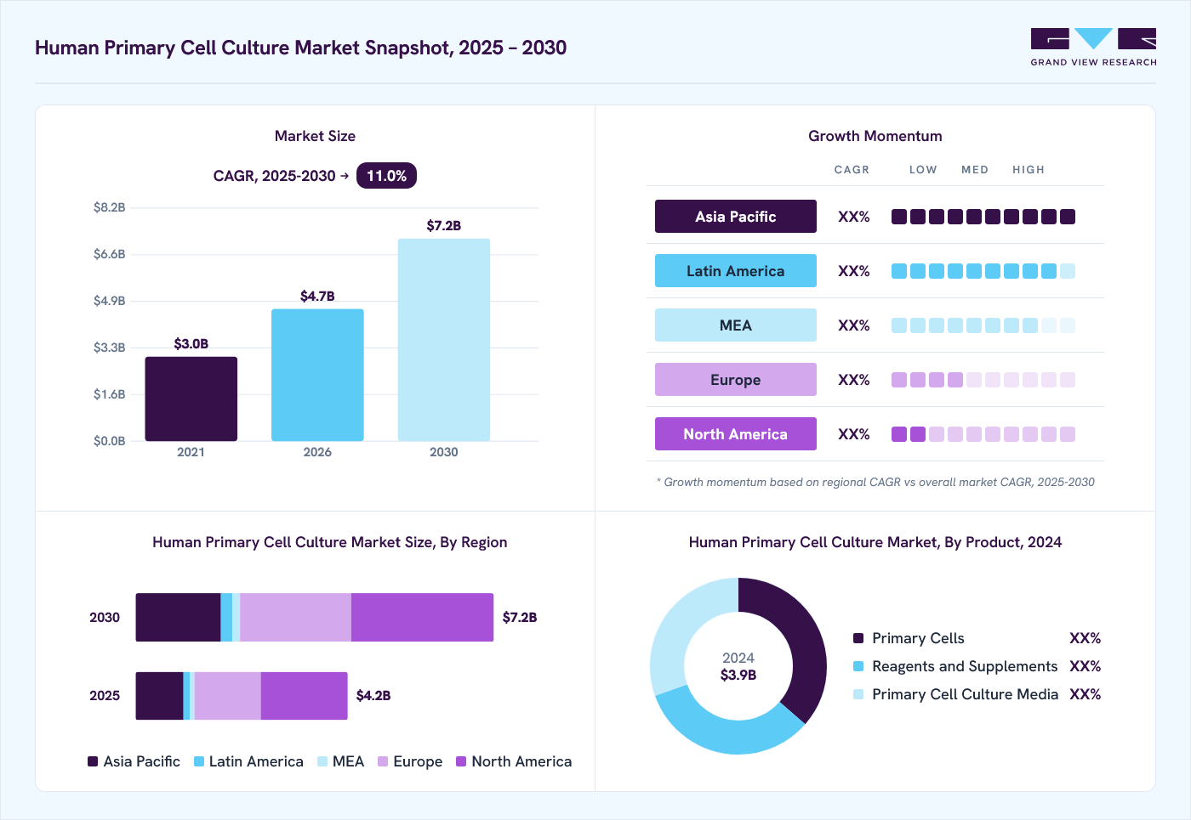Click the Asia Pacific segment of the 2030 region bar

click(178, 618)
